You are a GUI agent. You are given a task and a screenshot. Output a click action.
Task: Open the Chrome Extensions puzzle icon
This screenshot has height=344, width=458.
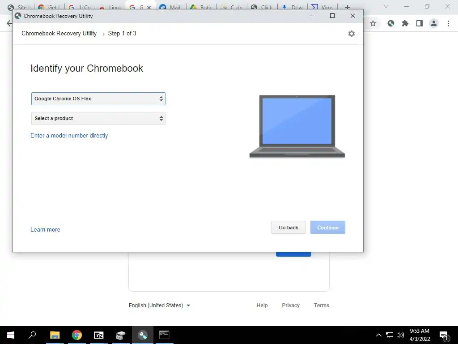pos(405,23)
